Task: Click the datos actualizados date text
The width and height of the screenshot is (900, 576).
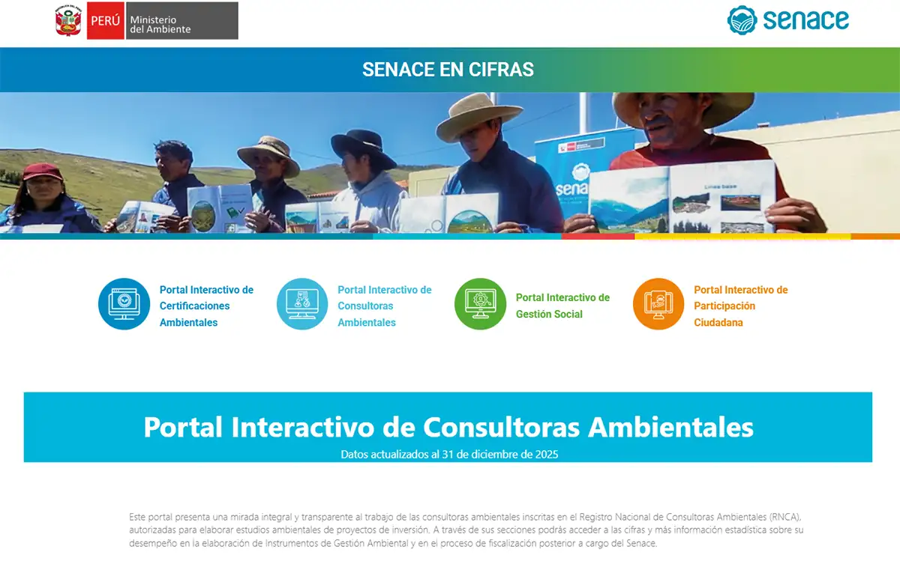Action: (450, 452)
